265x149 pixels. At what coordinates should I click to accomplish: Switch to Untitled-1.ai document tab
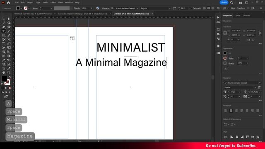tap(33, 14)
